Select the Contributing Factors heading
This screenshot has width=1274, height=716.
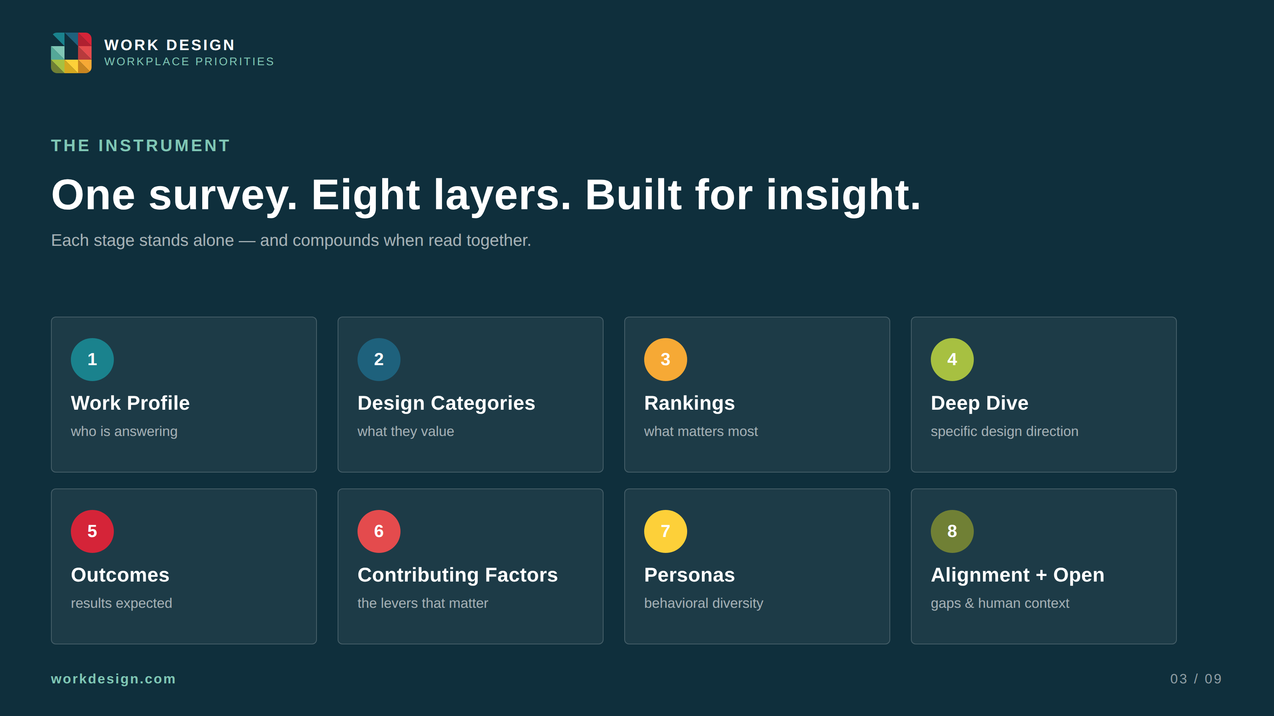457,575
